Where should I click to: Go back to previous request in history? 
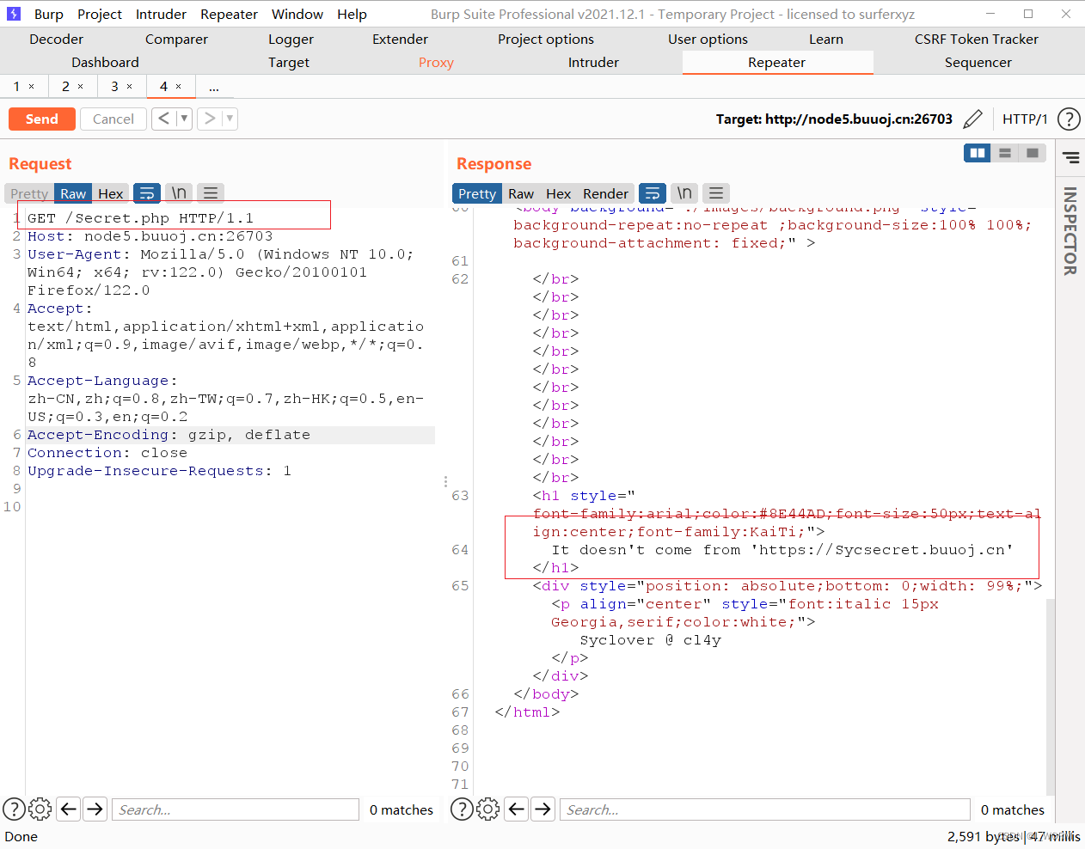tap(163, 119)
